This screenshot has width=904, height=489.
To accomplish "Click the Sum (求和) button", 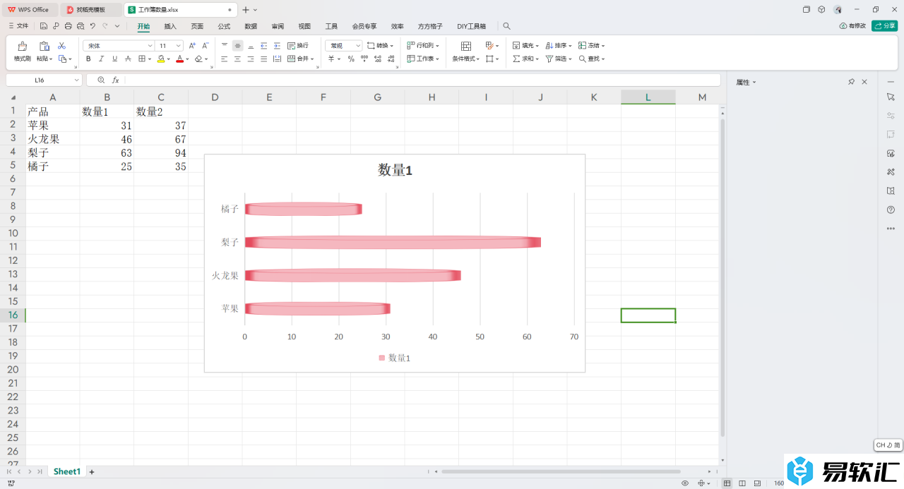I will point(525,59).
